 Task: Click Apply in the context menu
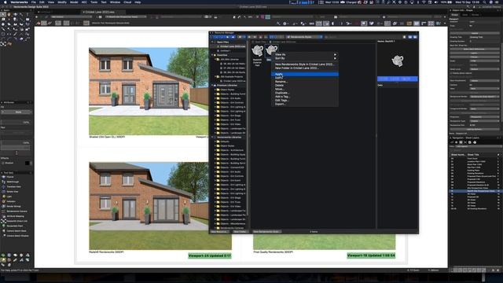(305, 74)
